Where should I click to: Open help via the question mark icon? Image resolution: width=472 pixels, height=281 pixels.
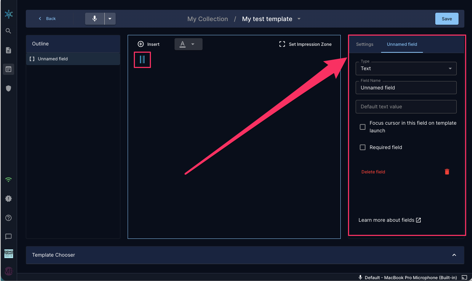pos(8,218)
